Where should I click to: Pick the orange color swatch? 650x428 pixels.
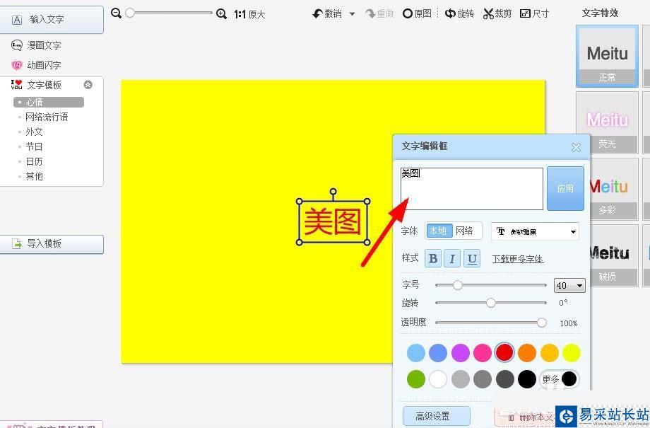[x=527, y=353]
